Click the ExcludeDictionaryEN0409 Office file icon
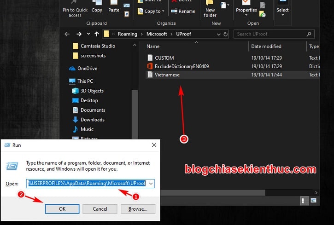This screenshot has height=225, width=334. coord(150,66)
